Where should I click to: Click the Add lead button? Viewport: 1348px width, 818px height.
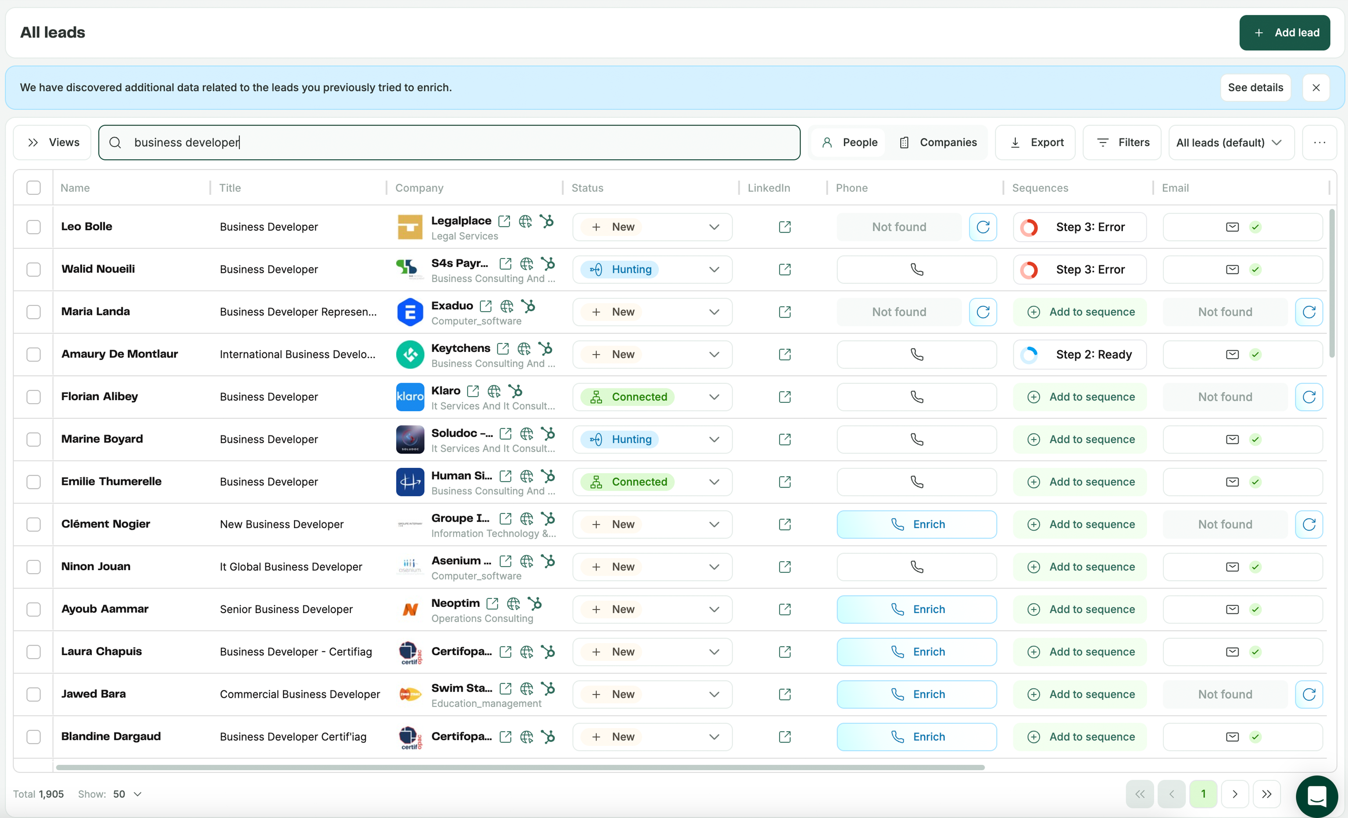coord(1284,33)
